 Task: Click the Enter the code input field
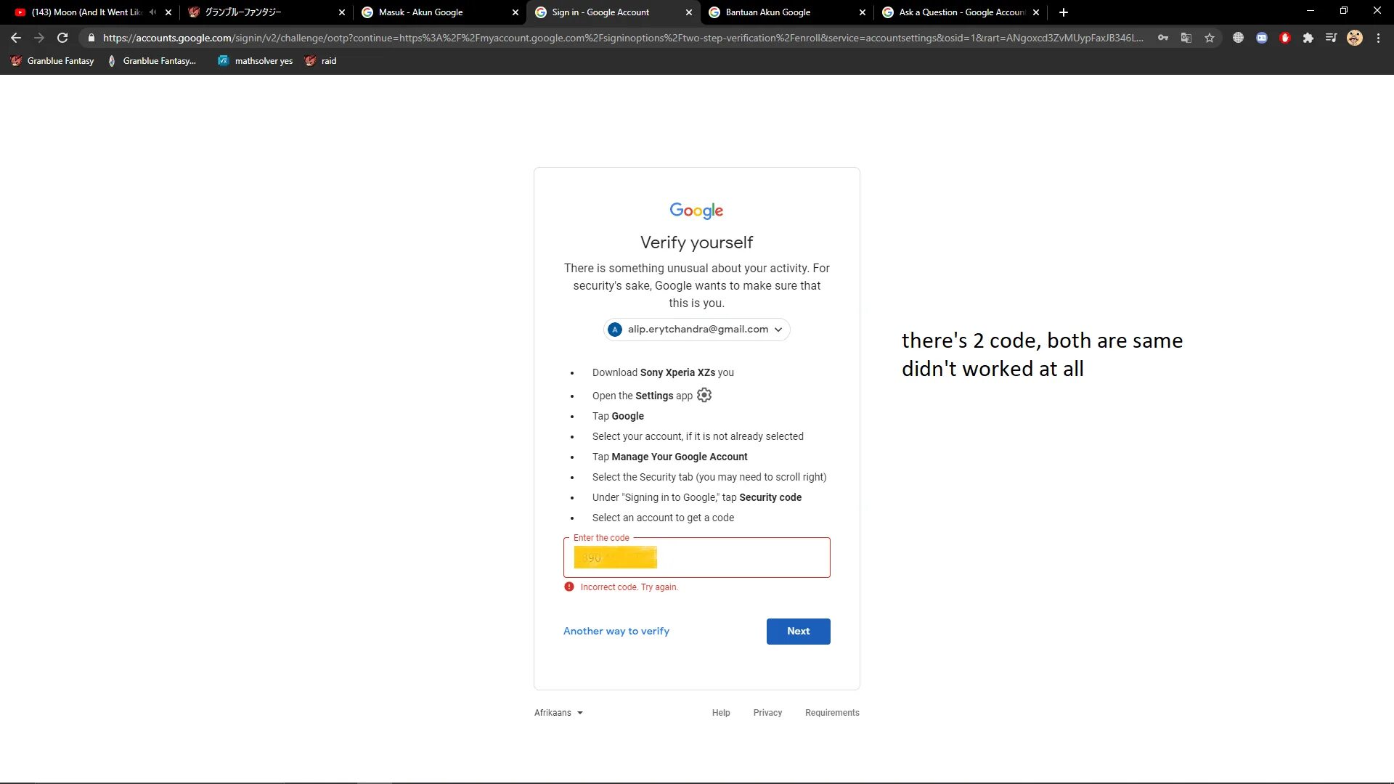(697, 557)
